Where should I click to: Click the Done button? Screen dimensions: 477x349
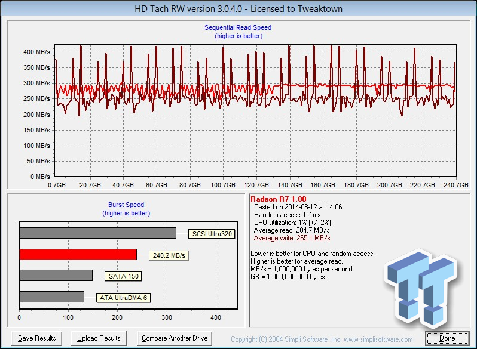pyautogui.click(x=447, y=338)
